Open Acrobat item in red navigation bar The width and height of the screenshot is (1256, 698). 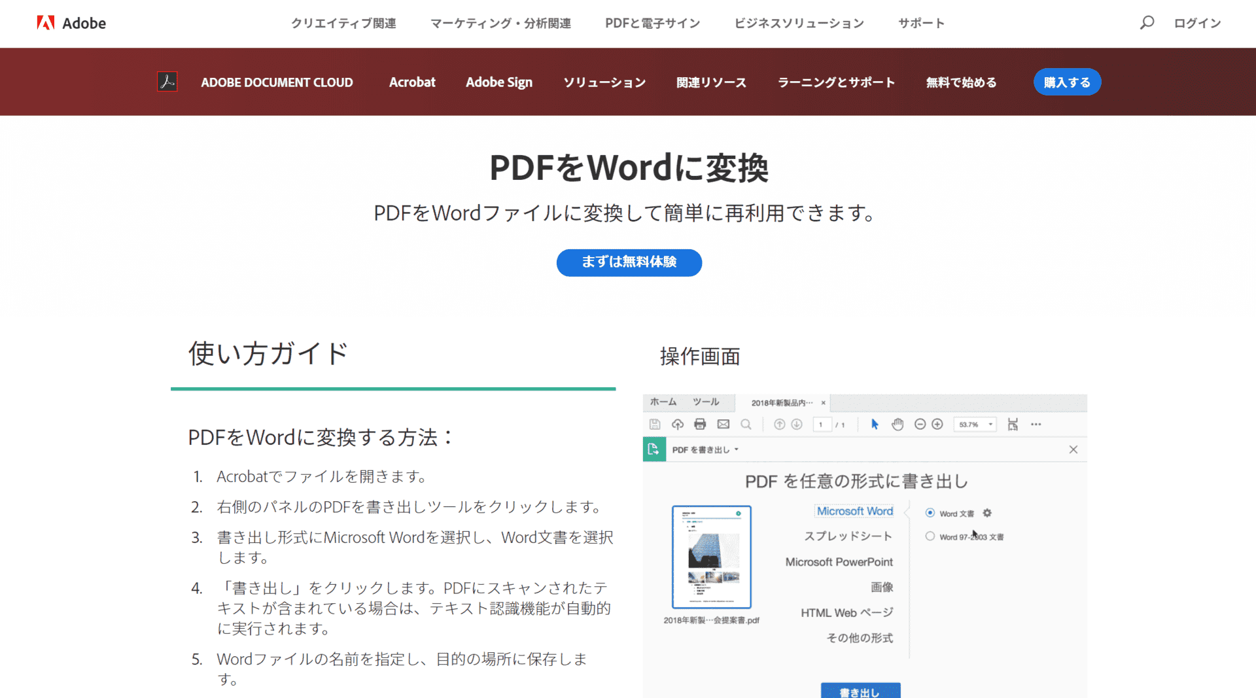click(x=412, y=82)
